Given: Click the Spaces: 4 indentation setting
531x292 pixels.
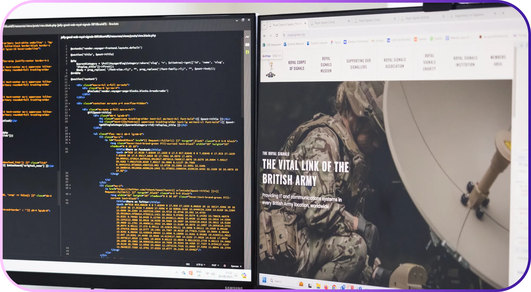Looking at the screenshot, I should coord(236,266).
